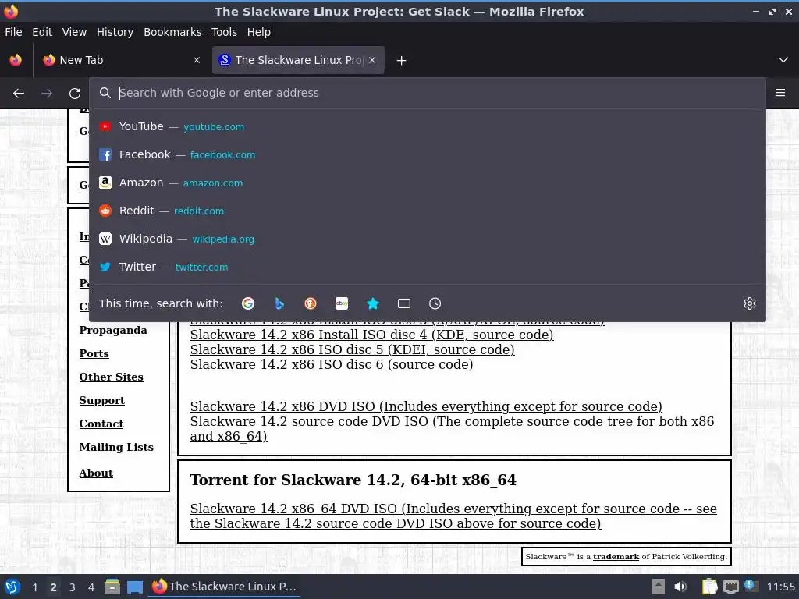The width and height of the screenshot is (799, 599).
Task: Open the About sidebar link
Action: [96, 473]
